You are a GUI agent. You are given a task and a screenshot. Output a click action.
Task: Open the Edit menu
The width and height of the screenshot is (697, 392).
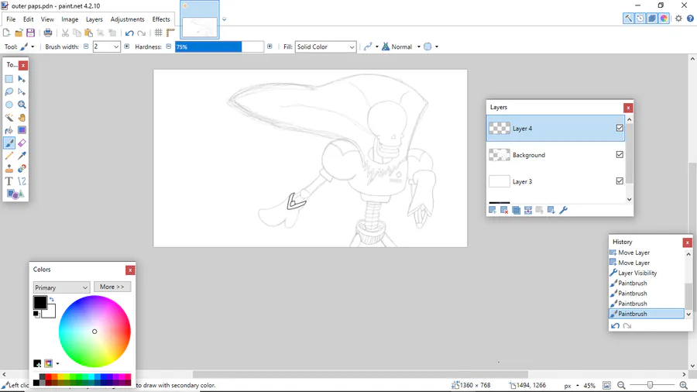pos(28,19)
